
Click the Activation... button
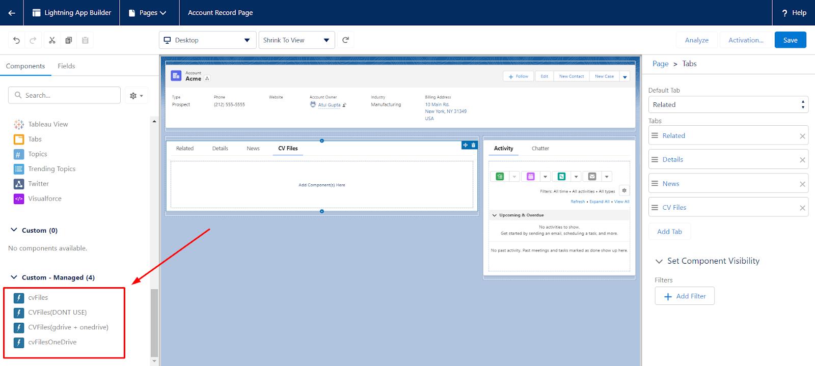pyautogui.click(x=746, y=40)
